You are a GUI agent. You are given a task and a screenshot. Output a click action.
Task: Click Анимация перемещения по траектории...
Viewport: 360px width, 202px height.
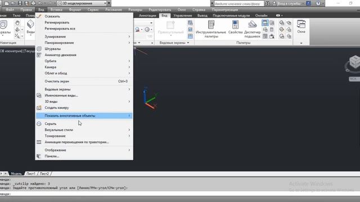click(84, 142)
